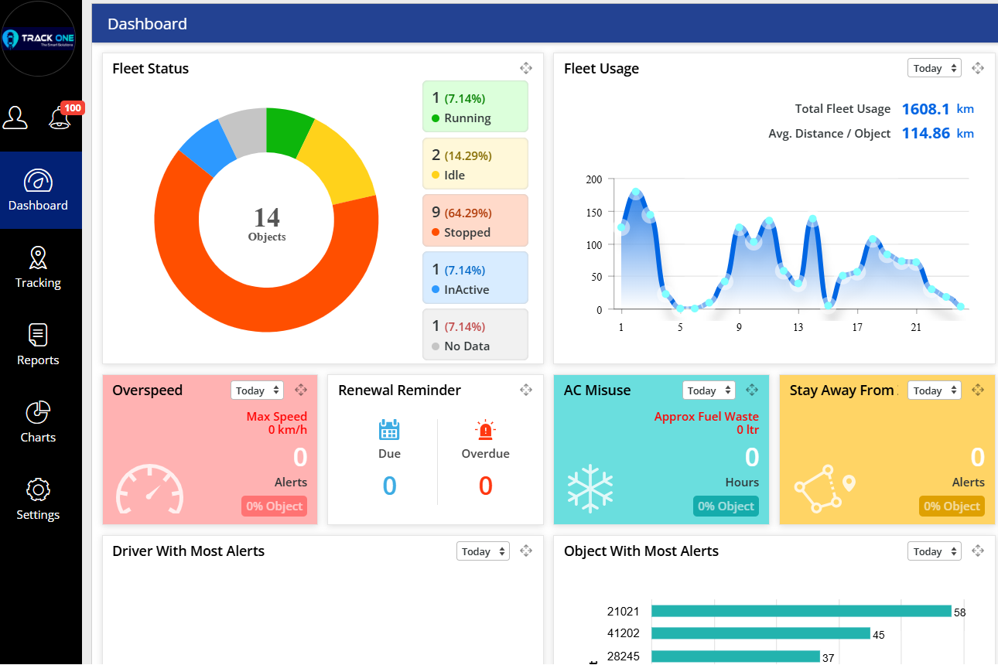Click the Due calendar icon in Renewal Reminder
The width and height of the screenshot is (998, 665).
pyautogui.click(x=389, y=429)
